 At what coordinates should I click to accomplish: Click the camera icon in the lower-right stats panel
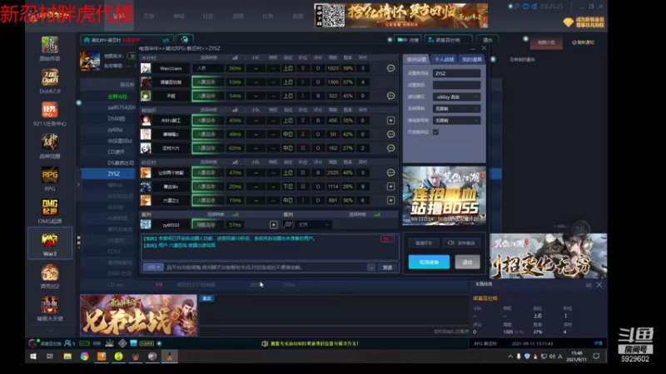(x=589, y=285)
